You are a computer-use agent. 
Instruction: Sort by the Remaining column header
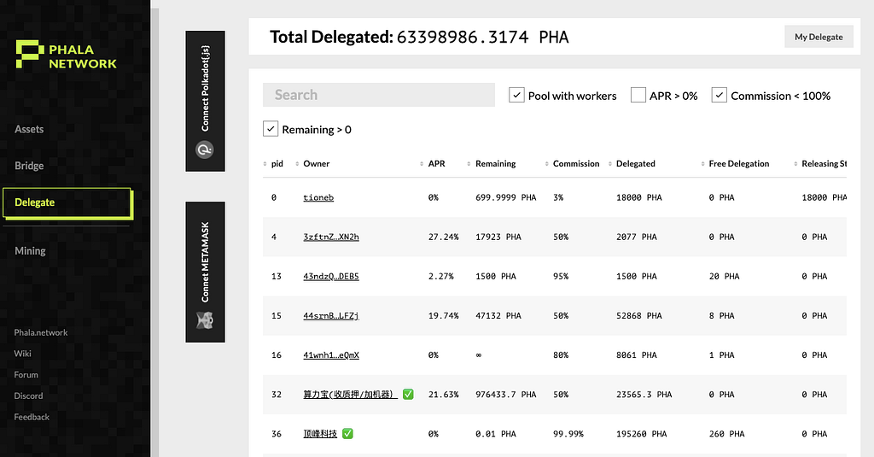(495, 163)
